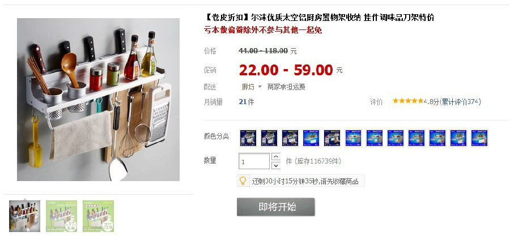Click the five-star rating icons
This screenshot has width=510, height=236.
408,101
